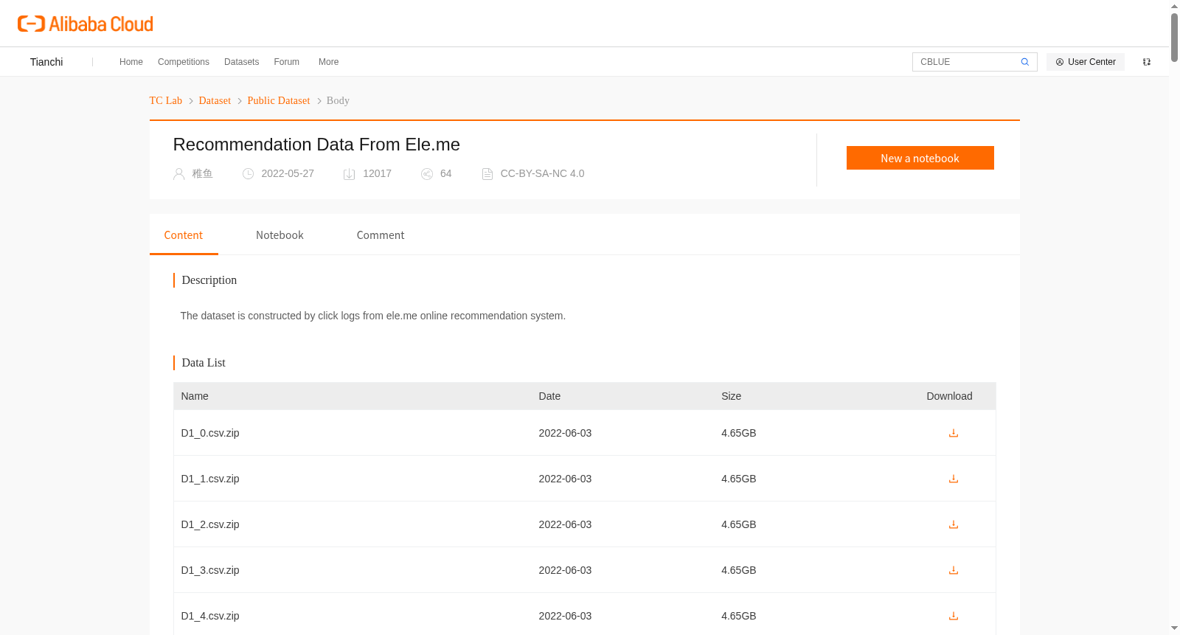The image size is (1180, 635).
Task: Click the scrollbar down arrow
Action: 1174,628
